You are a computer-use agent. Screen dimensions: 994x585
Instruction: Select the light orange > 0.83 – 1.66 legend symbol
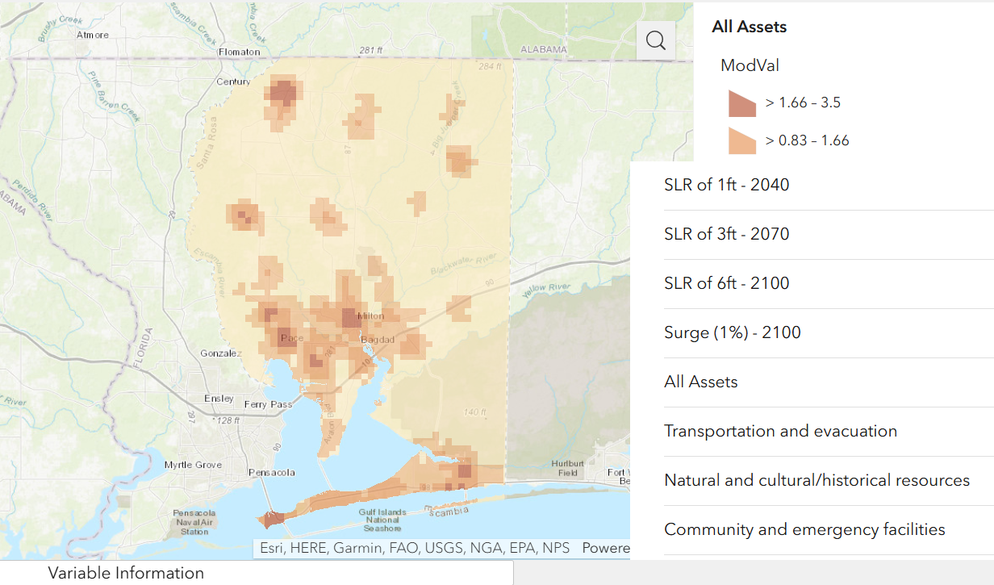click(x=741, y=140)
